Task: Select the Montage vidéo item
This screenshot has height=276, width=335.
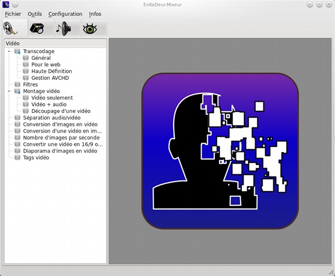Action: click(41, 91)
